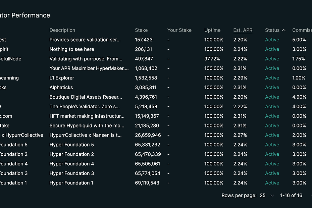Select the 'Nothing to see here' row

tap(72, 49)
